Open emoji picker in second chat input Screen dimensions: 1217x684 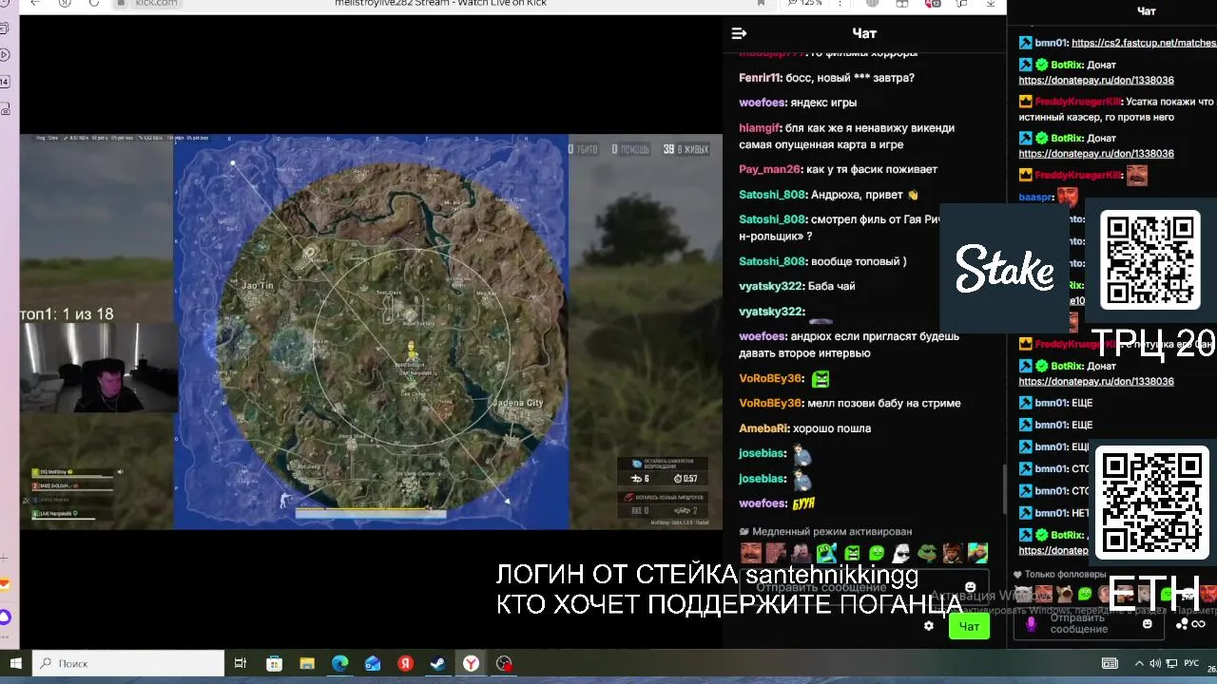click(1148, 624)
